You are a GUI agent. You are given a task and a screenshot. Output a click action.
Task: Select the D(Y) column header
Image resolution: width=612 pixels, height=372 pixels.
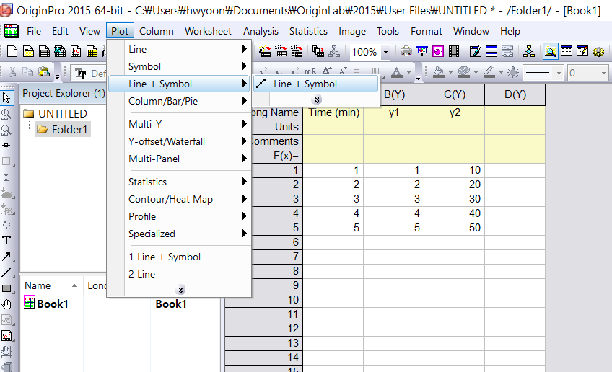click(515, 94)
